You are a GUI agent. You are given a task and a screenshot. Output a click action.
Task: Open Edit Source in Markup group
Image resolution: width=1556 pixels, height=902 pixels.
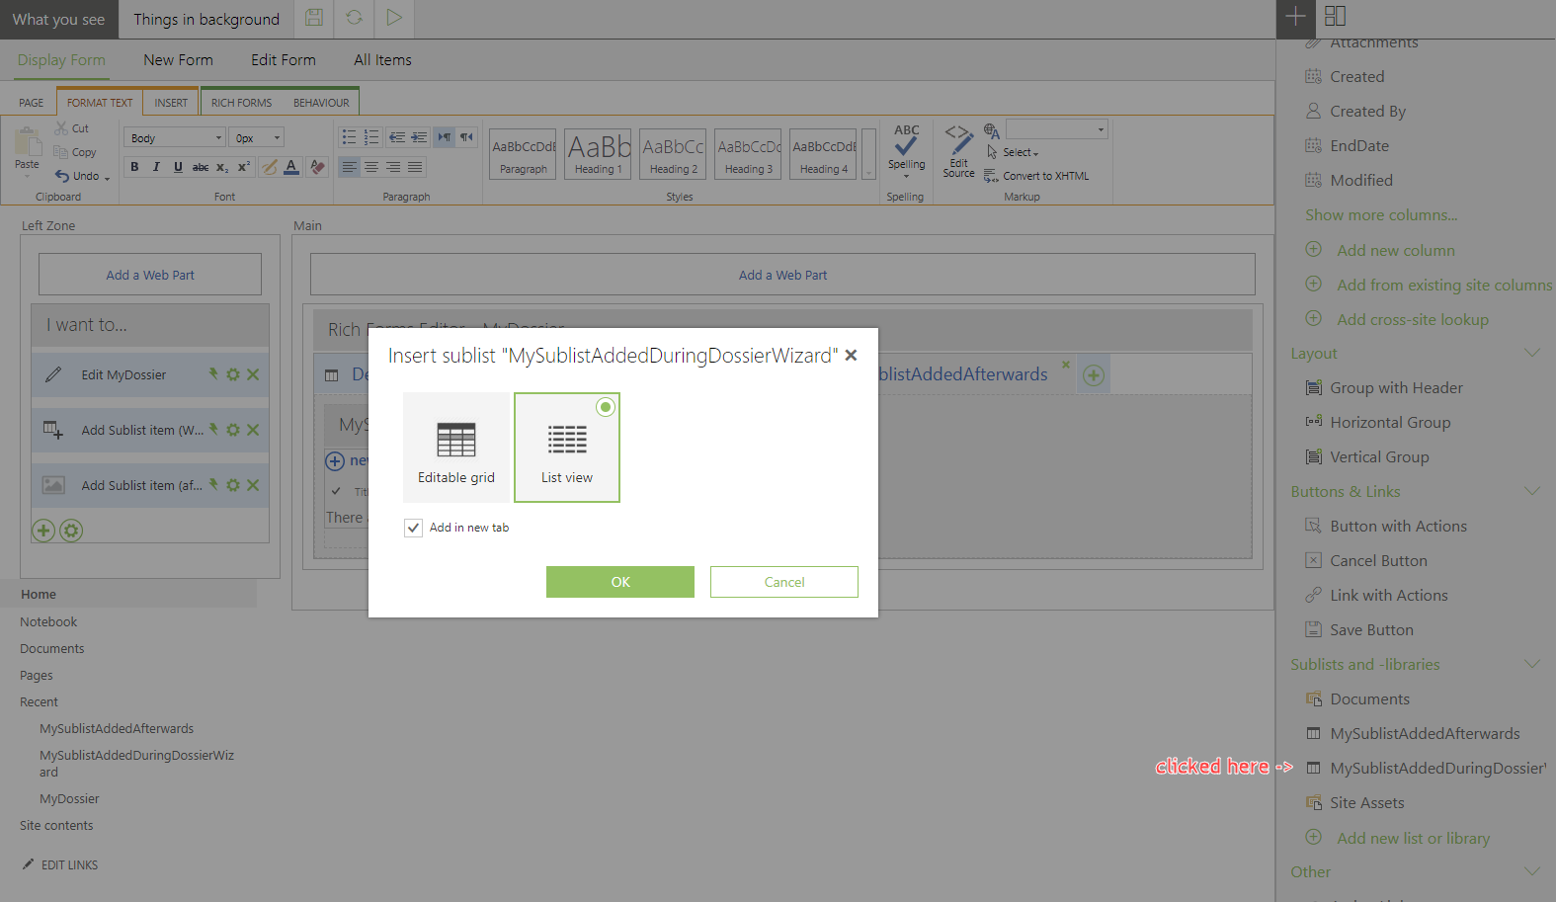point(958,151)
